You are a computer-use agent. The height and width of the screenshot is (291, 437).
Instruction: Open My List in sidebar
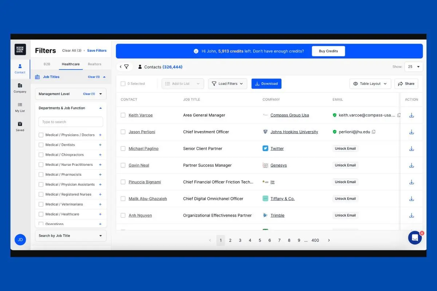pos(20,107)
